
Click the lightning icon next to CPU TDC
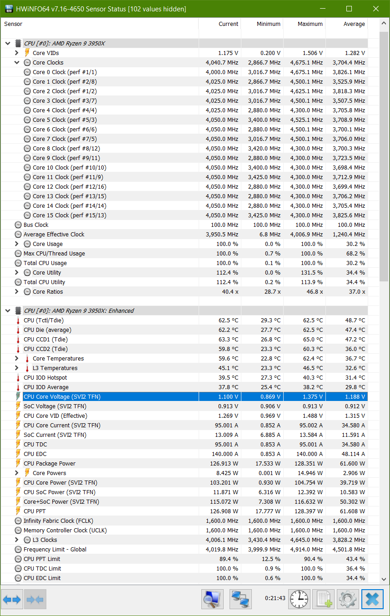(x=18, y=445)
